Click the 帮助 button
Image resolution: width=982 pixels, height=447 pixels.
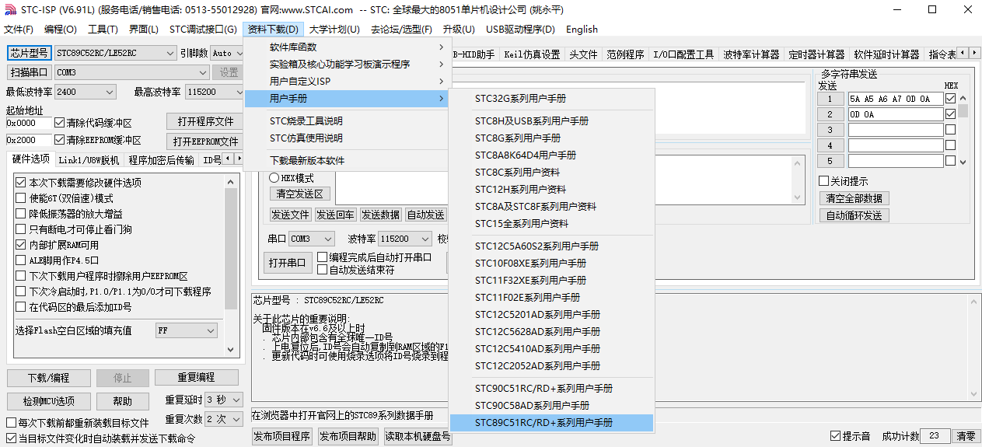coord(123,401)
